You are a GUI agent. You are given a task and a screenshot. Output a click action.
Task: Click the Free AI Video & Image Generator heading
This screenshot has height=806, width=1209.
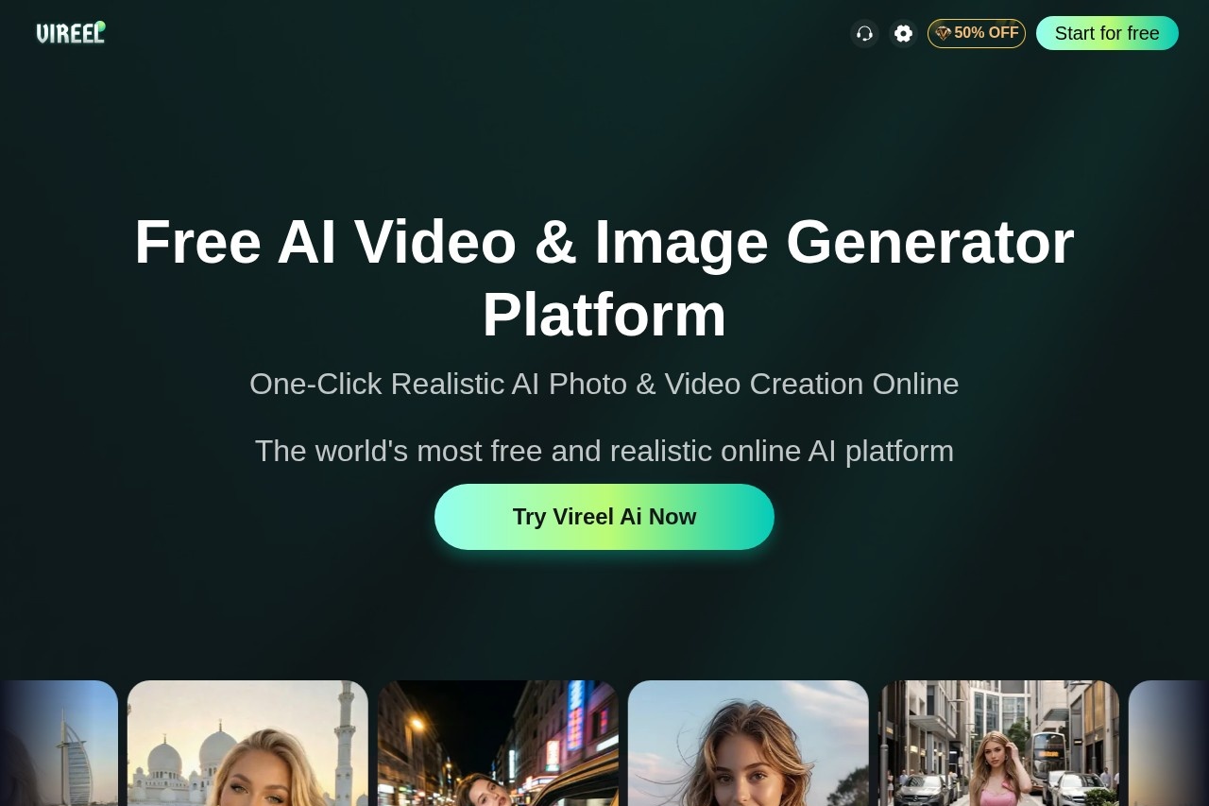pos(604,278)
